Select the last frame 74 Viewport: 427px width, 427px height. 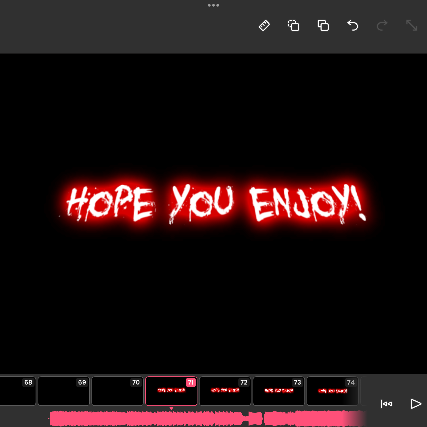(332, 391)
